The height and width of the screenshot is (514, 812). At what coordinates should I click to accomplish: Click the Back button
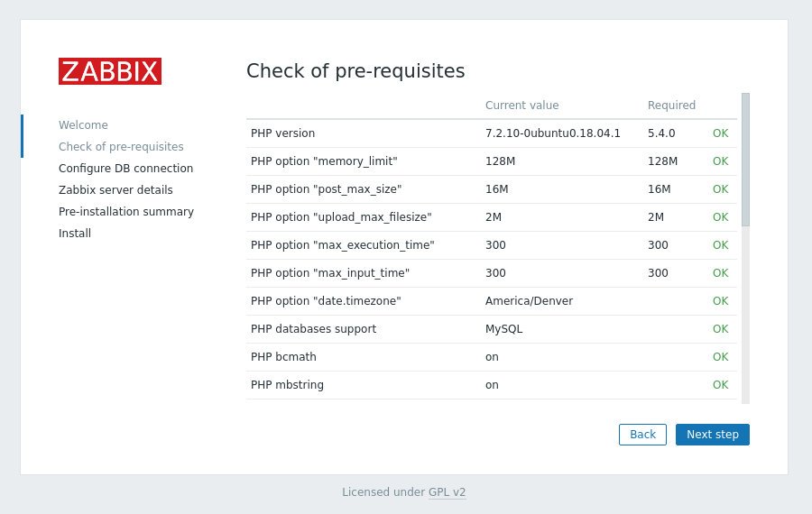[642, 435]
